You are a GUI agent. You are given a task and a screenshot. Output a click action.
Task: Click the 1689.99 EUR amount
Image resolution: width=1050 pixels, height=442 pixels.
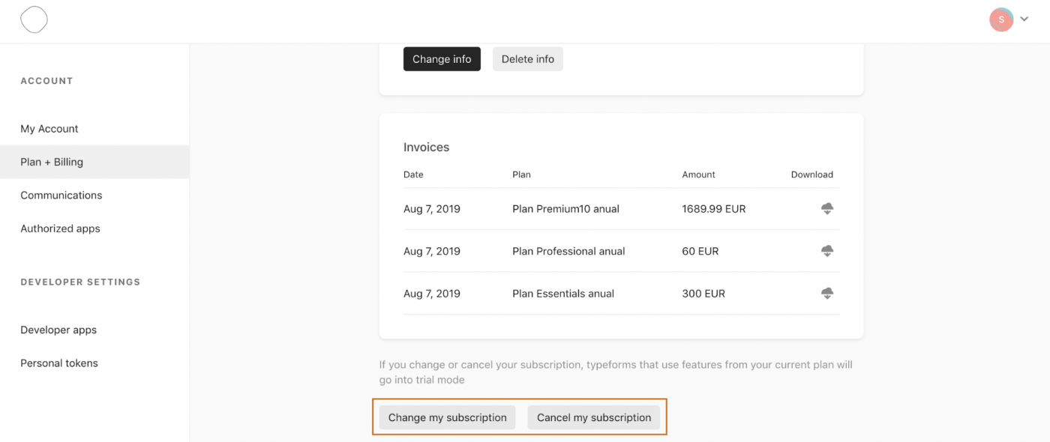click(x=714, y=209)
